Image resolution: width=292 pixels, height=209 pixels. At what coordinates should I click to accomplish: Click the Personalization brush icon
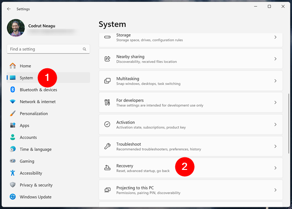(13, 113)
